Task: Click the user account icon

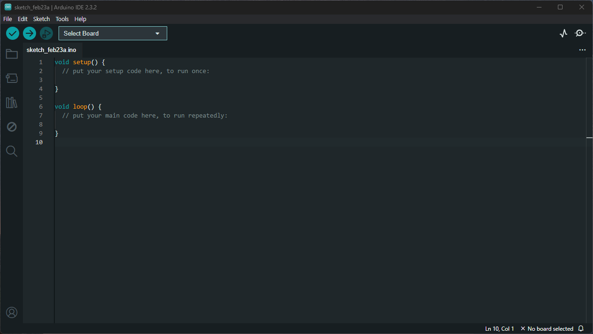Action: 12,312
